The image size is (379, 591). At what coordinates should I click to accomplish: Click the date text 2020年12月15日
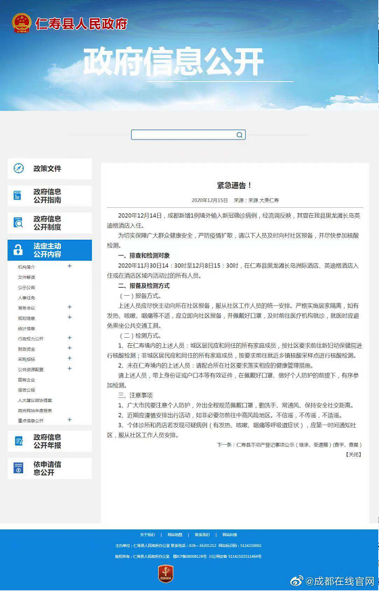pos(210,200)
